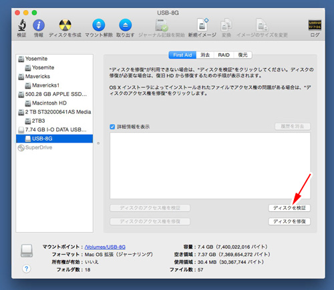
Task: Click the 使用領域 value 30.4 MB text
Action: click(230, 262)
